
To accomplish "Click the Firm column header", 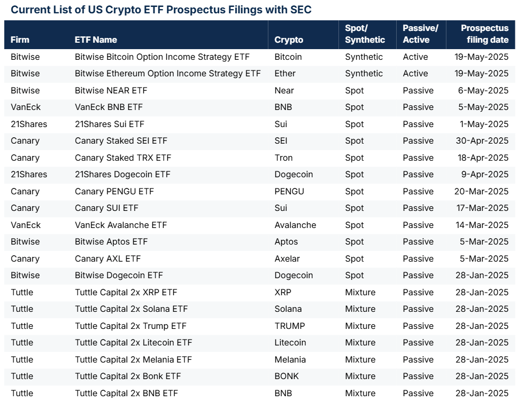I will click(x=20, y=40).
